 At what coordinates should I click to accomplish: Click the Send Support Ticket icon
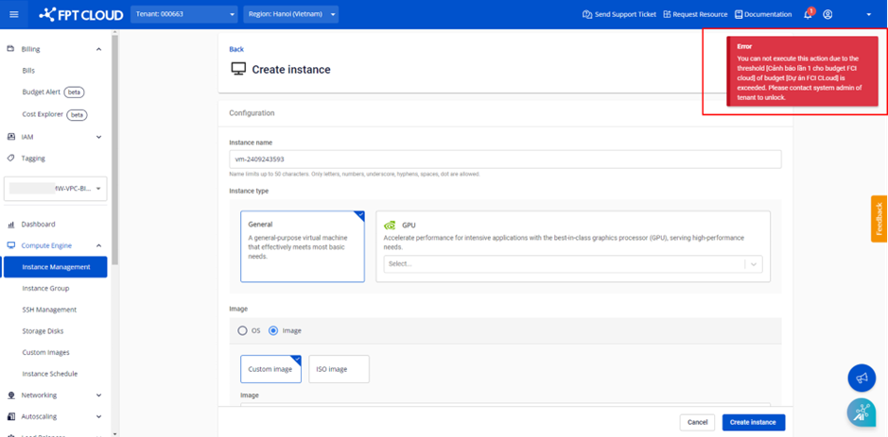pyautogui.click(x=587, y=14)
